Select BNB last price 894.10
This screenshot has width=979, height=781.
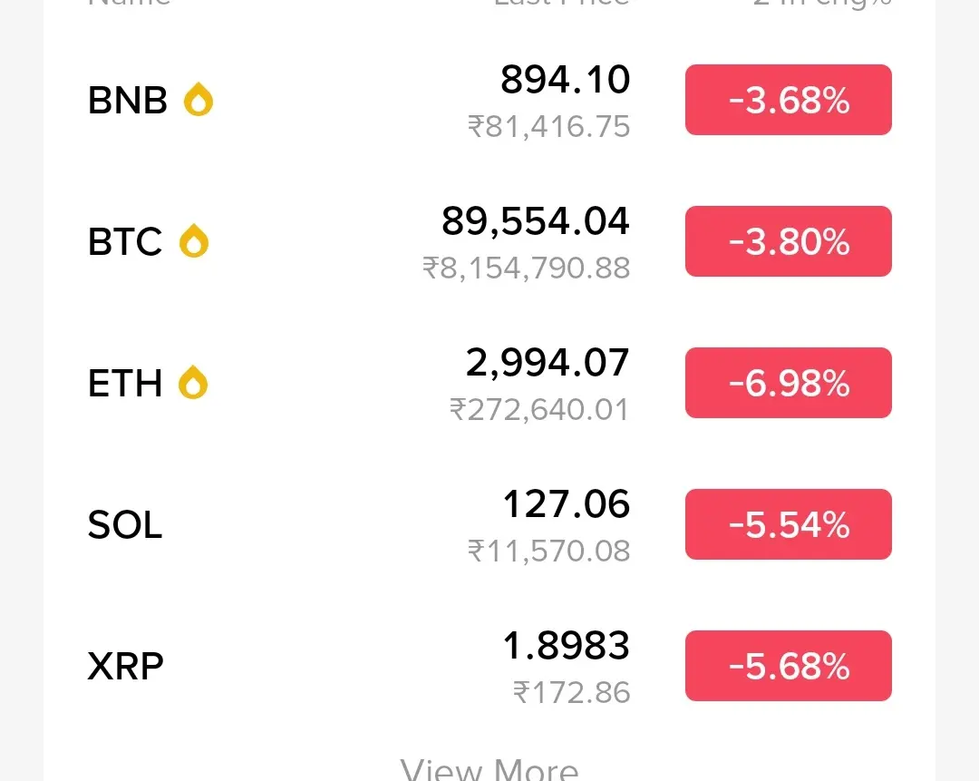click(x=565, y=80)
